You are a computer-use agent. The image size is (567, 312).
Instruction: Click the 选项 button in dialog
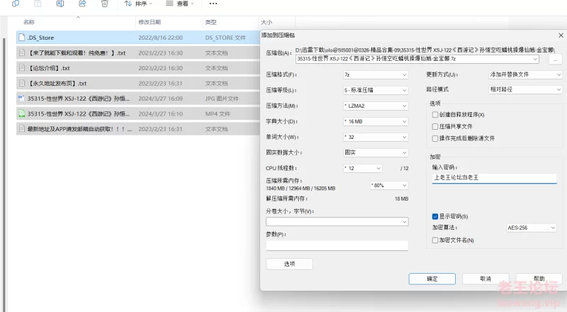(289, 264)
